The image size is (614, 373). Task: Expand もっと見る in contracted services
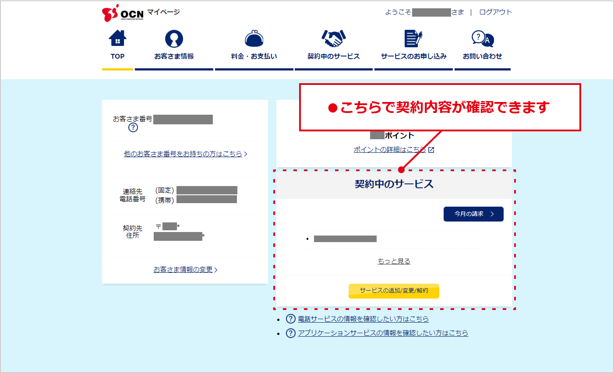394,261
